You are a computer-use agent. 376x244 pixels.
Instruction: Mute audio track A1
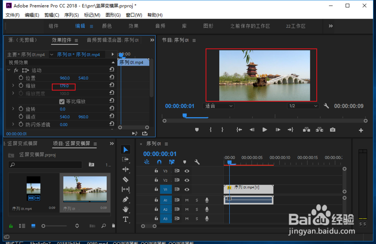187,200
